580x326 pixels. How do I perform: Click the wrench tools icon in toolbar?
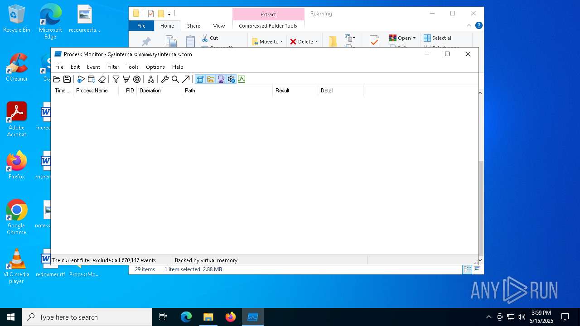coord(165,79)
